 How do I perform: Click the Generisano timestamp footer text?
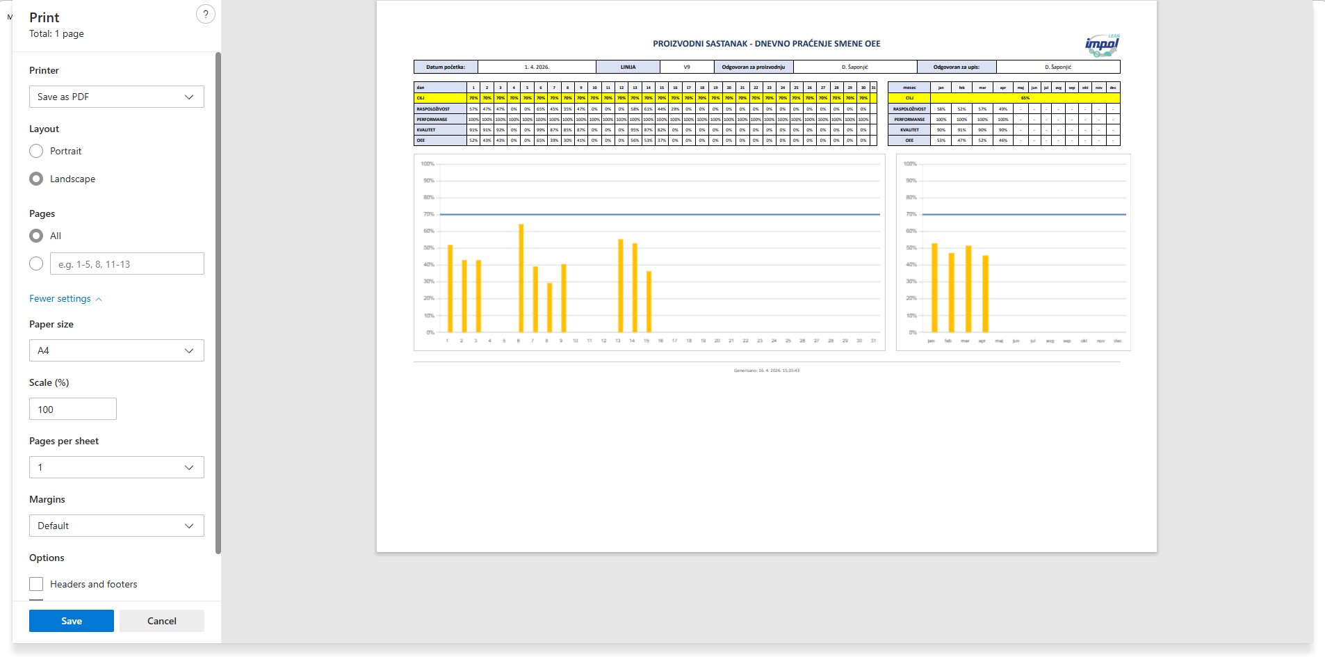coord(767,371)
